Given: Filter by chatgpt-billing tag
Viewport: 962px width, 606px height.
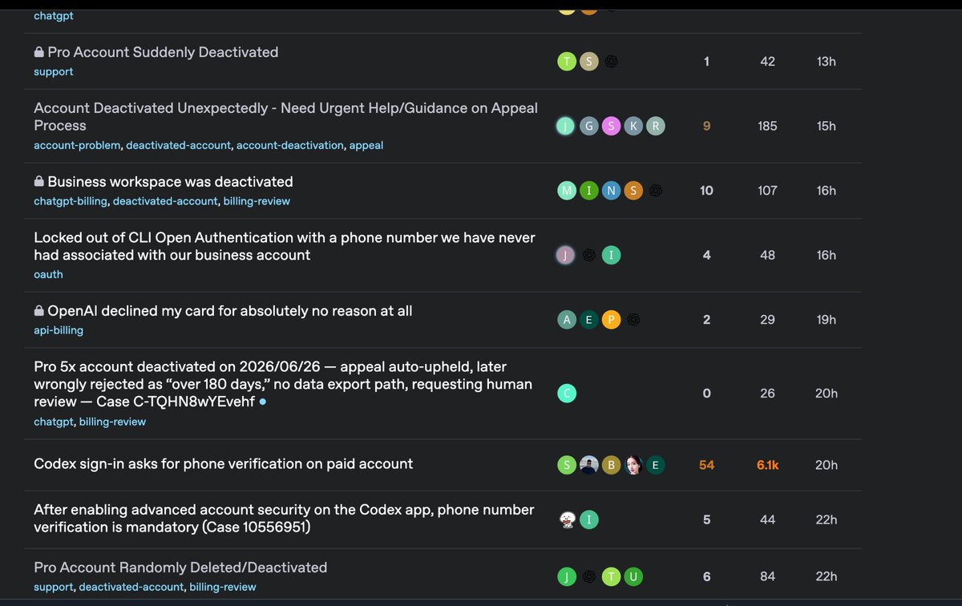Looking at the screenshot, I should 70,201.
